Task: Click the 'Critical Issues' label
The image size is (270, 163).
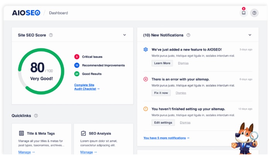Action: tap(92, 57)
